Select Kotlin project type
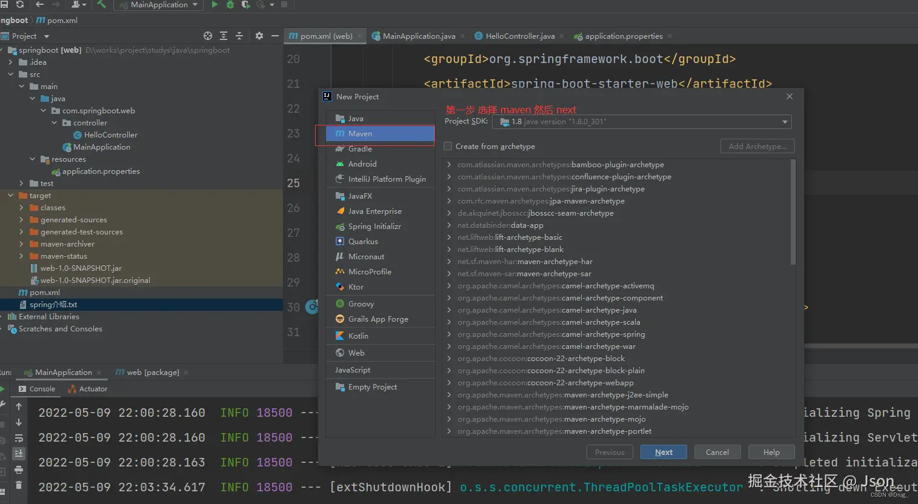Image resolution: width=918 pixels, height=504 pixels. [381, 336]
